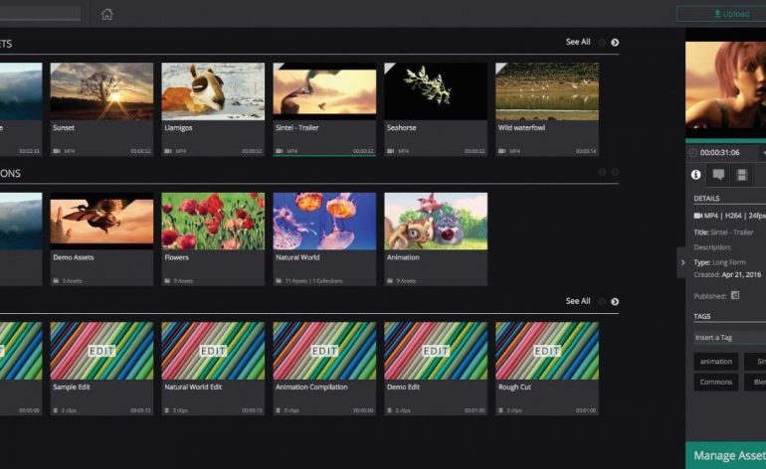
Task: Go to the home icon
Action: [107, 14]
